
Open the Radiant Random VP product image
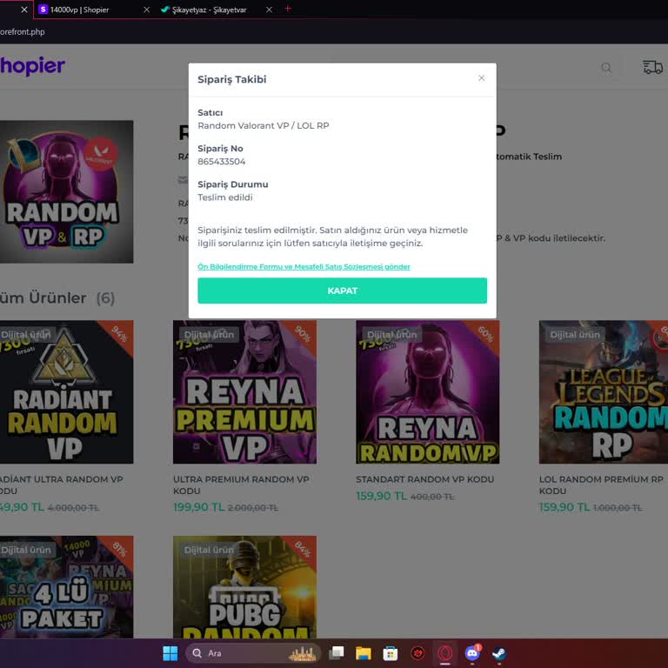[x=66, y=392]
